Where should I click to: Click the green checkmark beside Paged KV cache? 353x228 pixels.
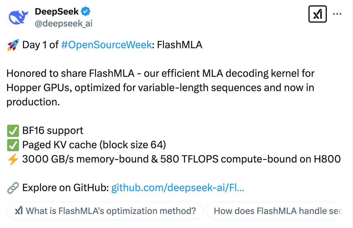[x=13, y=145]
